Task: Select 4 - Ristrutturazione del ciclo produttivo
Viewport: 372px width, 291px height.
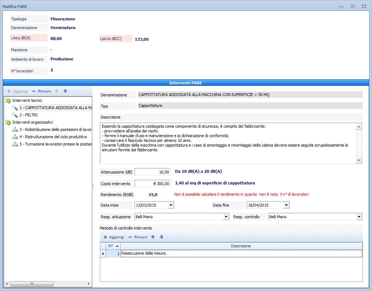Action: 53,137
